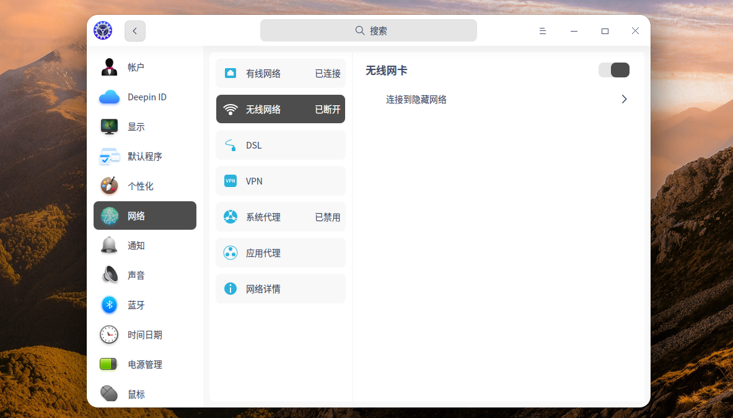Click the 无线网络 Wi-Fi icon
733x418 pixels.
230,109
